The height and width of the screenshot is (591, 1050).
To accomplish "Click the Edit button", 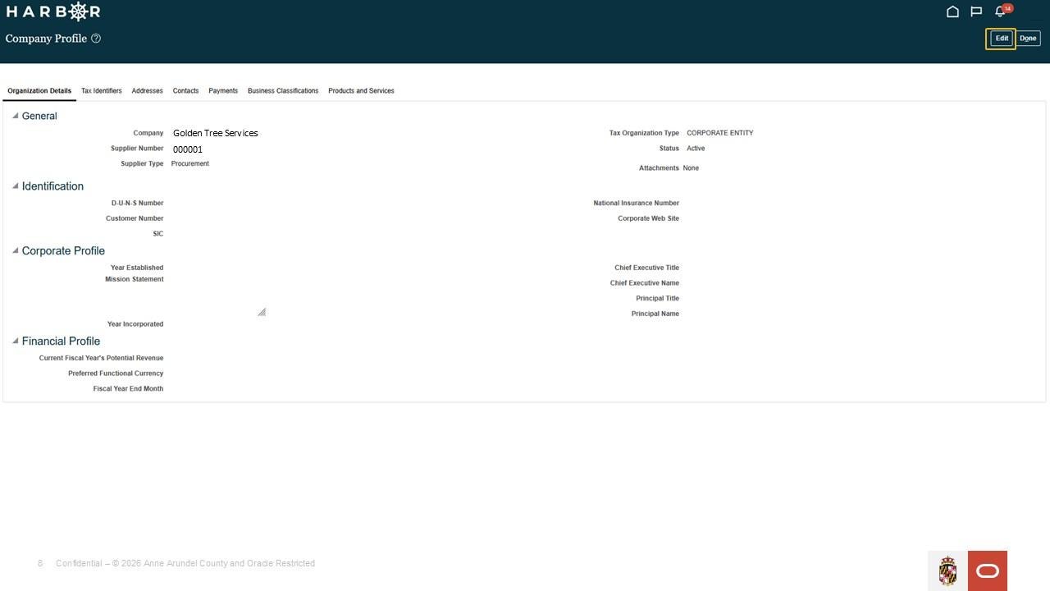I will 1002,39.
